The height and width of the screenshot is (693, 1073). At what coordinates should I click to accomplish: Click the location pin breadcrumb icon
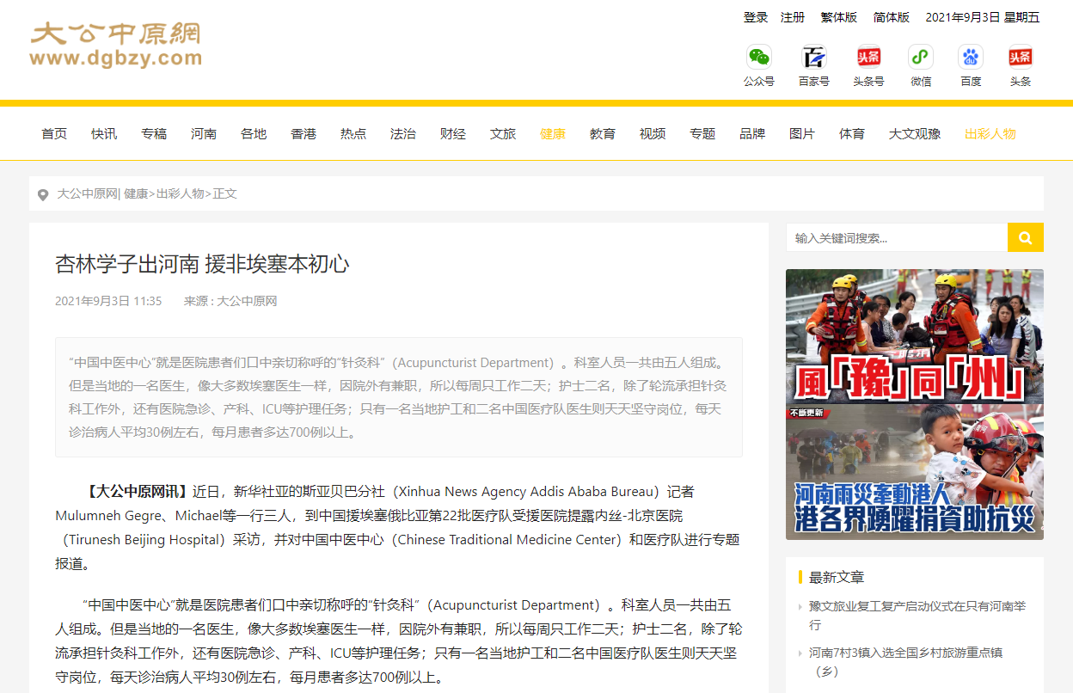[43, 195]
